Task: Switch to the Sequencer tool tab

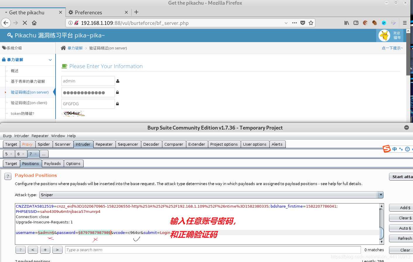Action: coord(128,144)
